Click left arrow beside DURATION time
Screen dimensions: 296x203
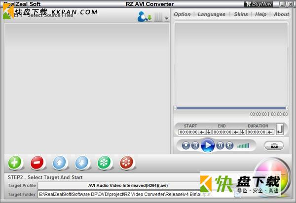[x=270, y=132]
